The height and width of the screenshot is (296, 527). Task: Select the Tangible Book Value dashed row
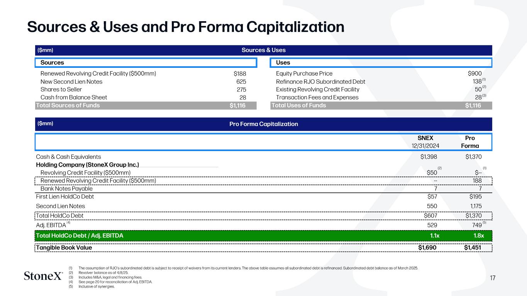[x=263, y=247]
